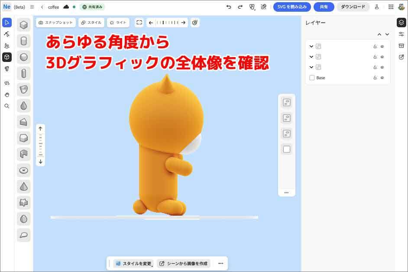Screen dimensions: 408x272
Task: Add a water drop shape
Action: point(24,106)
